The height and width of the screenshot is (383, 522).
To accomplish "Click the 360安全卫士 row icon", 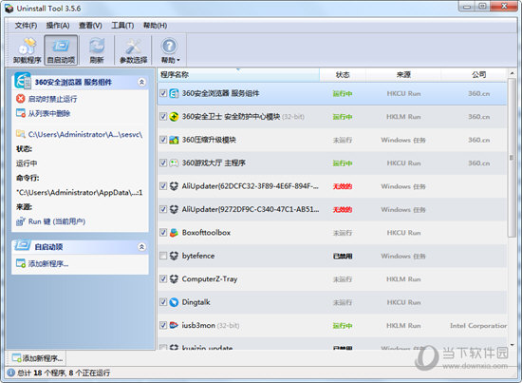I will click(x=174, y=117).
